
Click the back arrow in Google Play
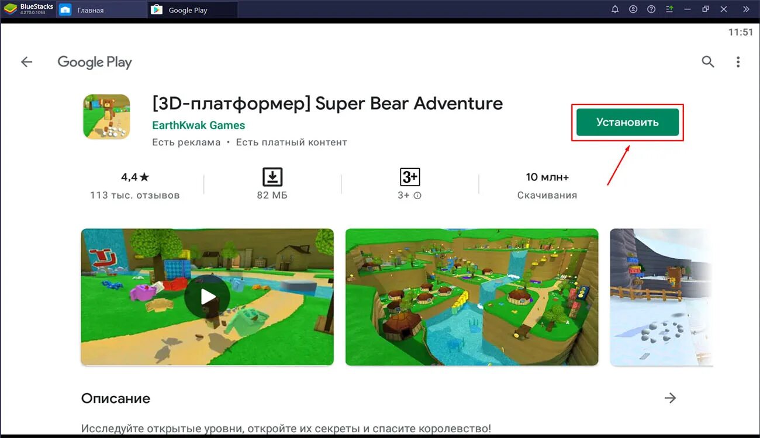(26, 61)
